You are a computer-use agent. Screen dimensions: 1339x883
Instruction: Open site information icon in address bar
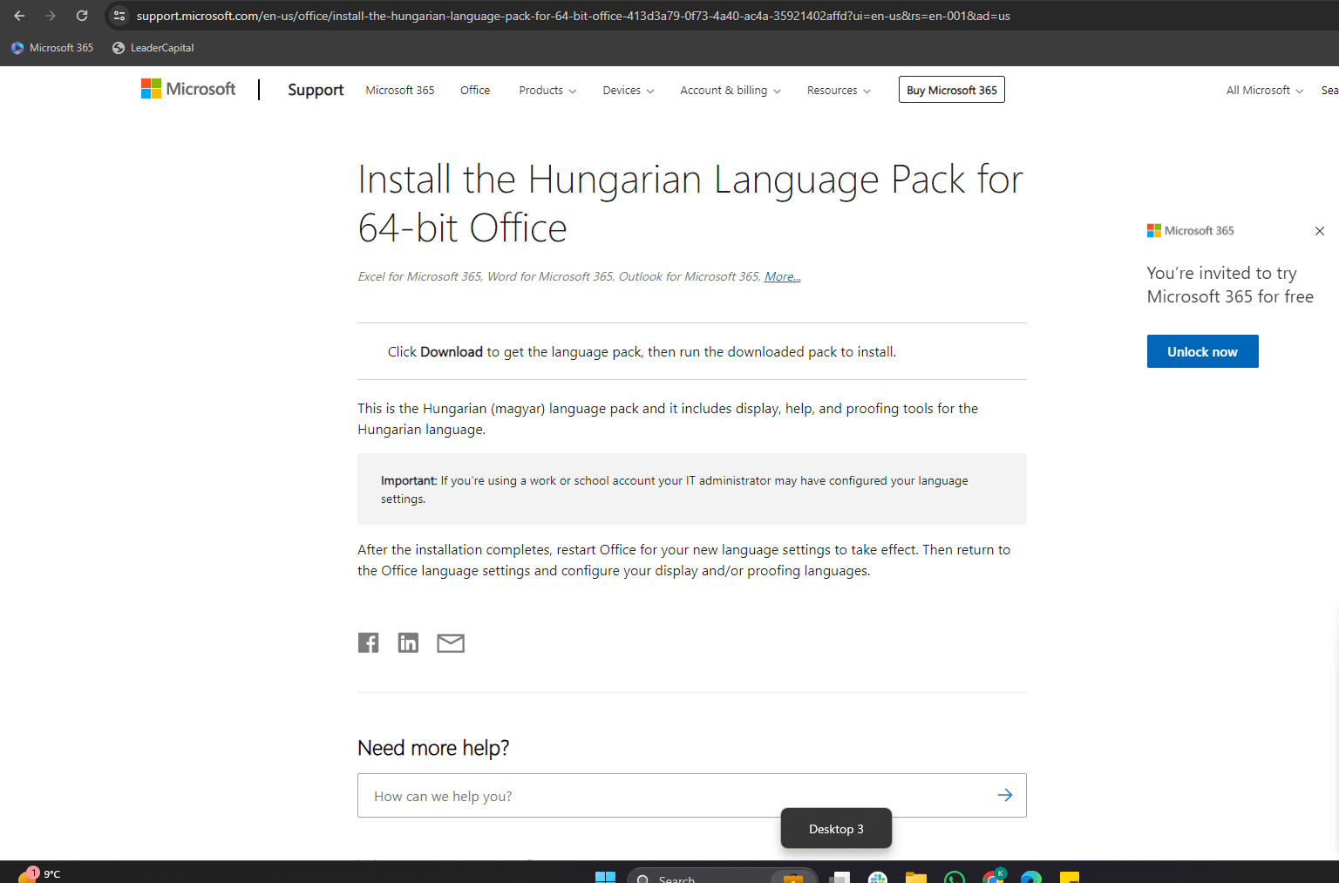click(x=119, y=16)
